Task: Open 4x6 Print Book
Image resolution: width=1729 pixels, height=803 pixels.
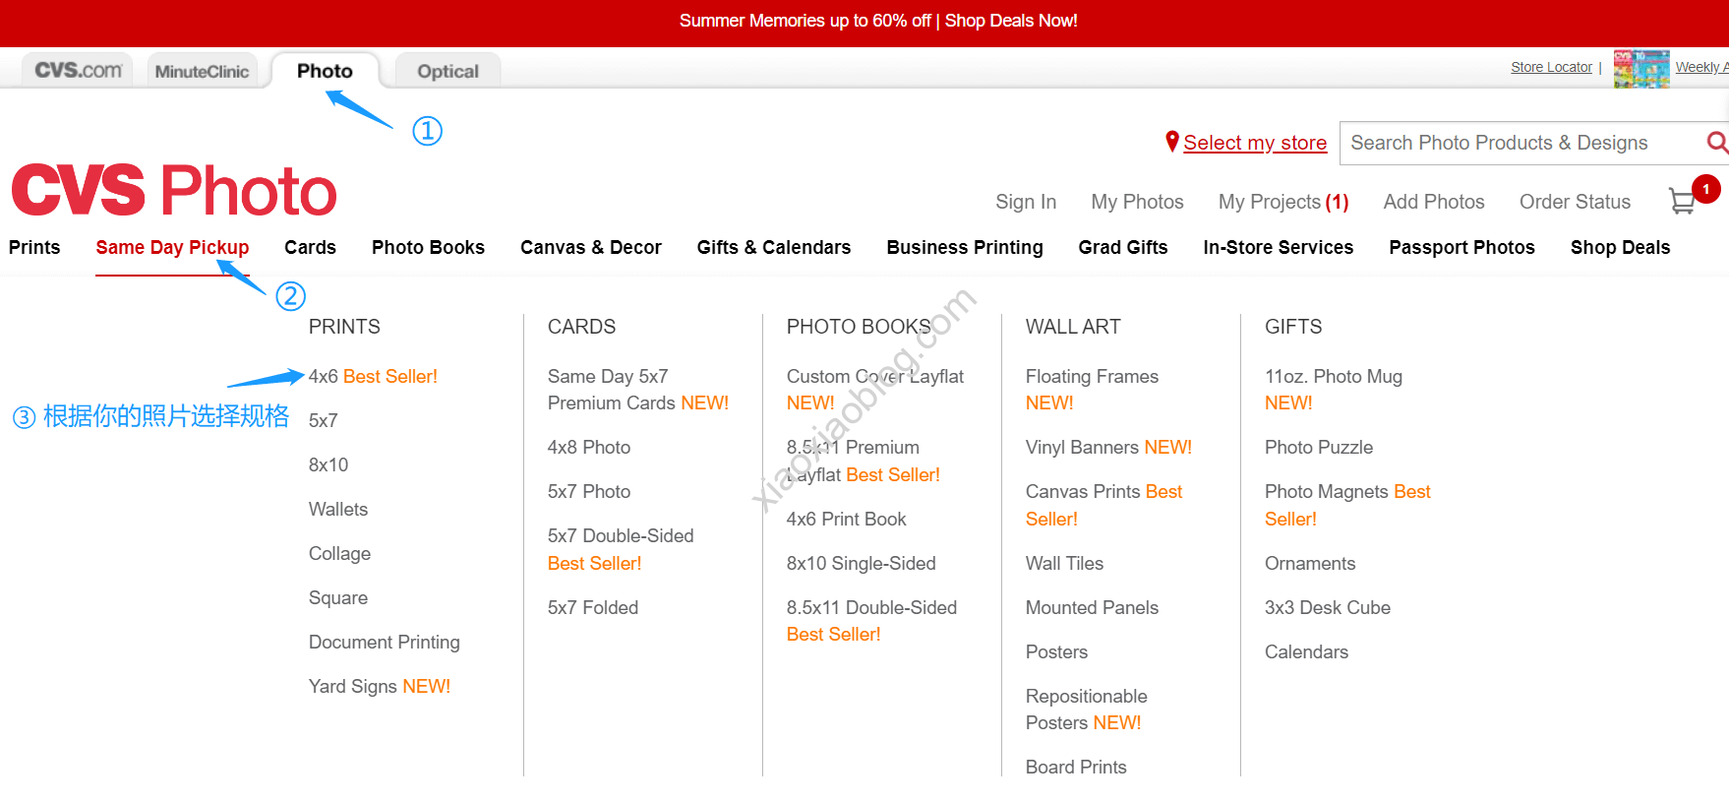Action: click(x=847, y=519)
